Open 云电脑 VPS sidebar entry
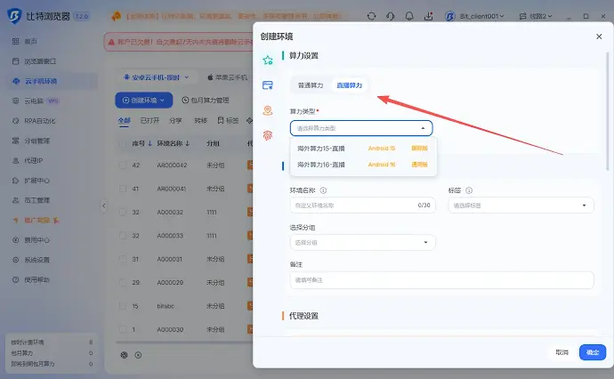Image resolution: width=614 pixels, height=379 pixels. (36, 101)
